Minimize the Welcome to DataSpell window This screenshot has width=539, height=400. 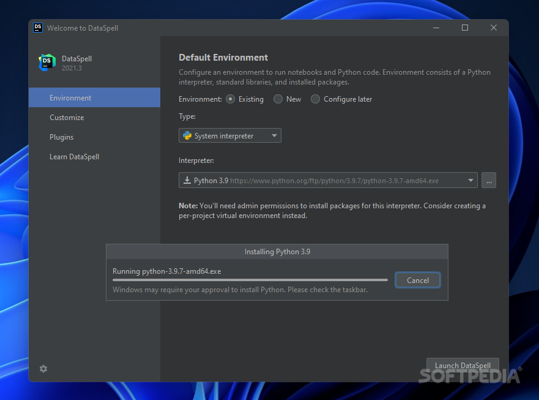[436, 28]
